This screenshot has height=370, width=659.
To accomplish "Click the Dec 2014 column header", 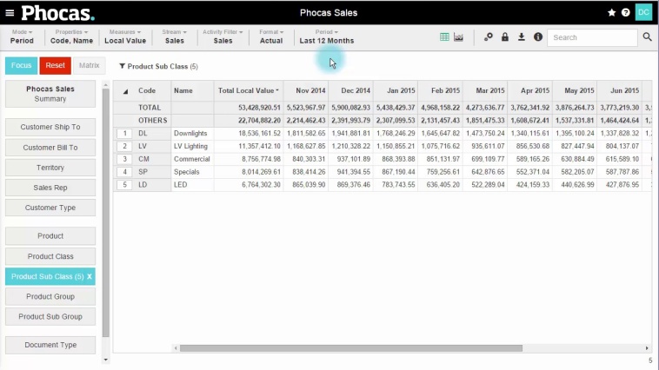I will coord(351,90).
